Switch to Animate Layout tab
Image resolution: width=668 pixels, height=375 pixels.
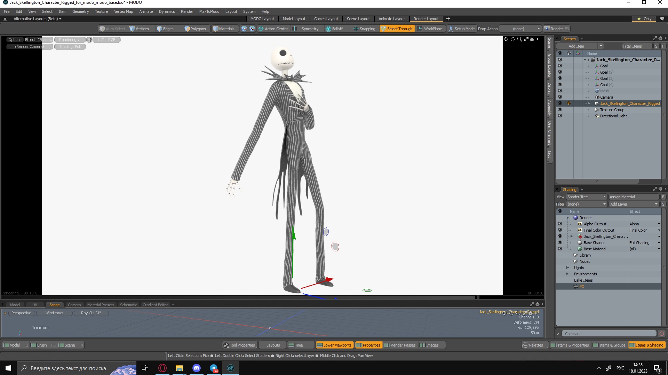pos(391,19)
